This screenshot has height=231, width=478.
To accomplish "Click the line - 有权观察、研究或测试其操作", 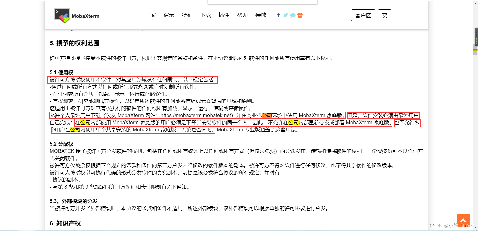I will 153,101.
